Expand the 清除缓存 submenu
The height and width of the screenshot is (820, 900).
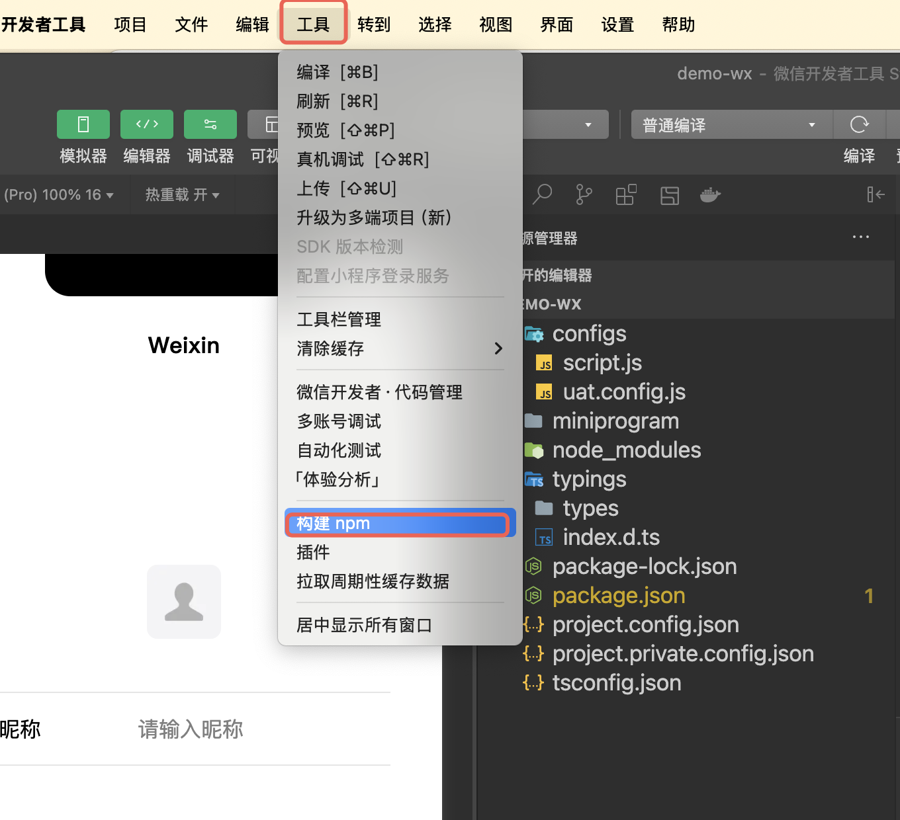(397, 348)
